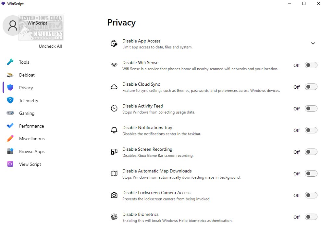This screenshot has height=228, width=321.
Task: Click the Debloat icon in sidebar
Action: click(x=10, y=75)
